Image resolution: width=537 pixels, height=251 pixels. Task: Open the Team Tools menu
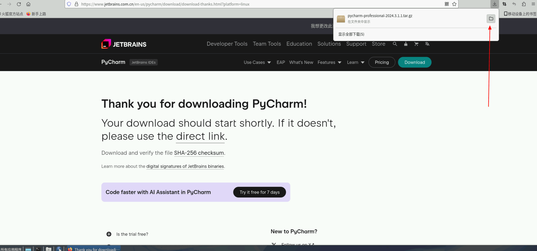[x=267, y=44]
